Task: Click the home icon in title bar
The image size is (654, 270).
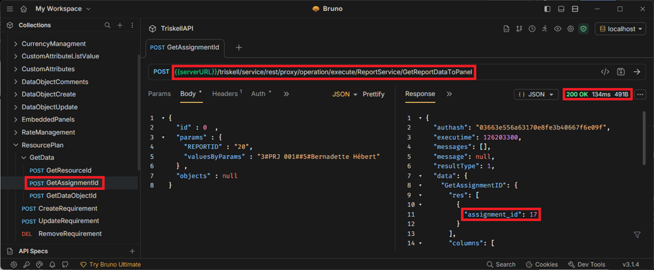Action: click(23, 9)
